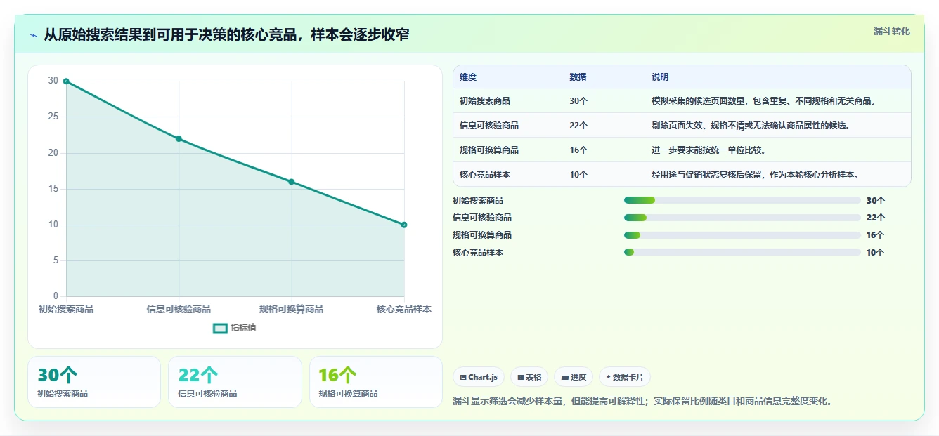Screen dimensions: 939x436
Task: Click the x-axis label 规格可换算商品
Action: (x=292, y=309)
